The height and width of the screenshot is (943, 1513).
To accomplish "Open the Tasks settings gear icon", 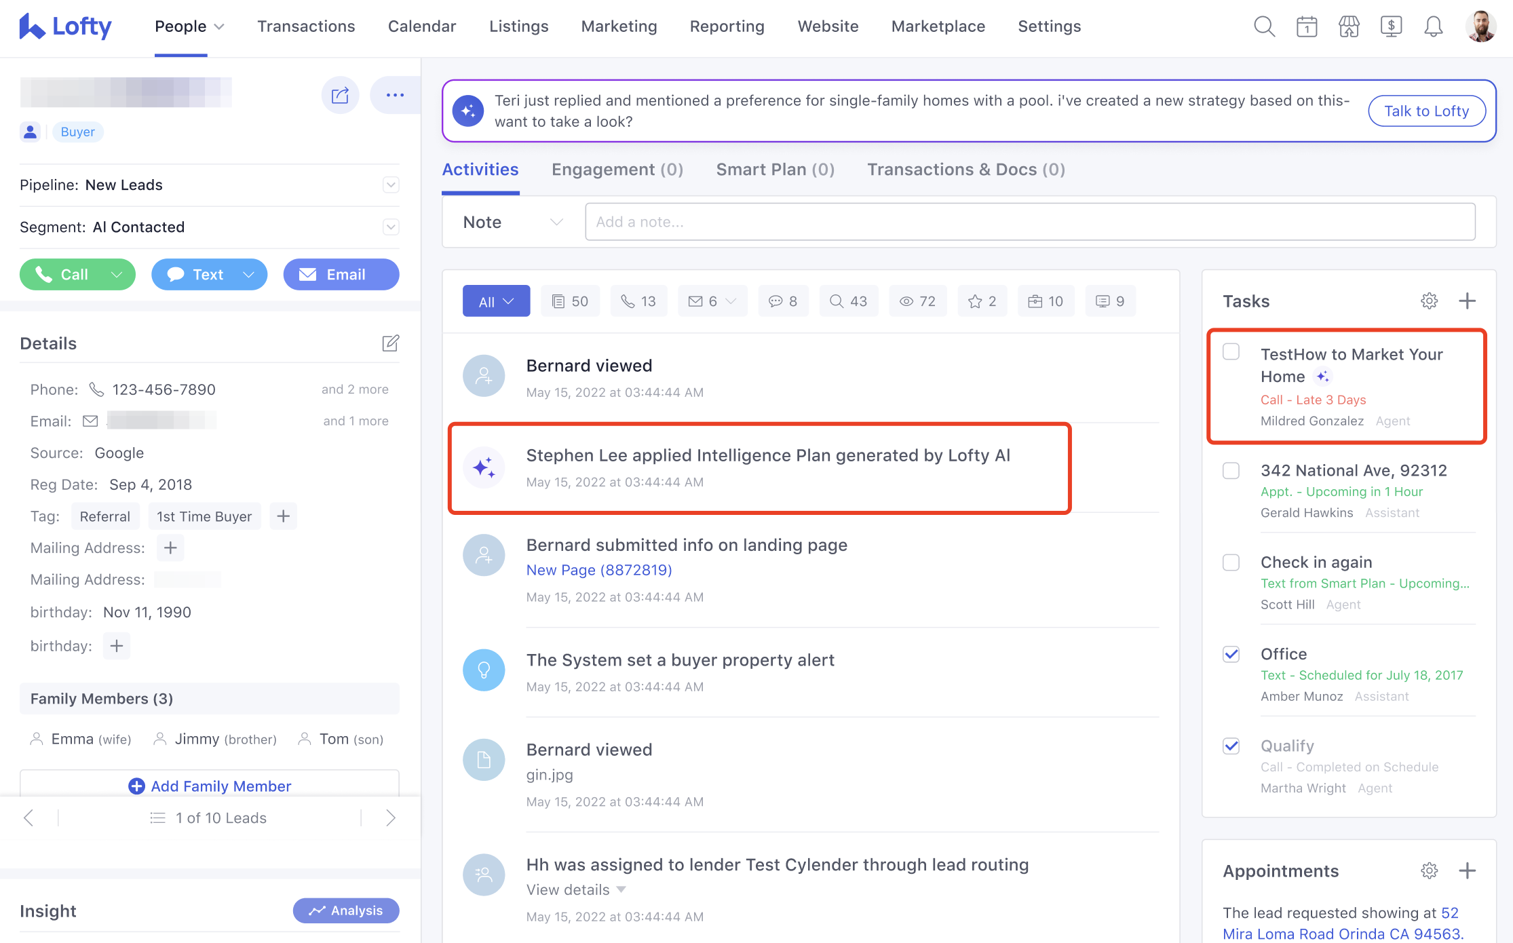I will pyautogui.click(x=1430, y=301).
